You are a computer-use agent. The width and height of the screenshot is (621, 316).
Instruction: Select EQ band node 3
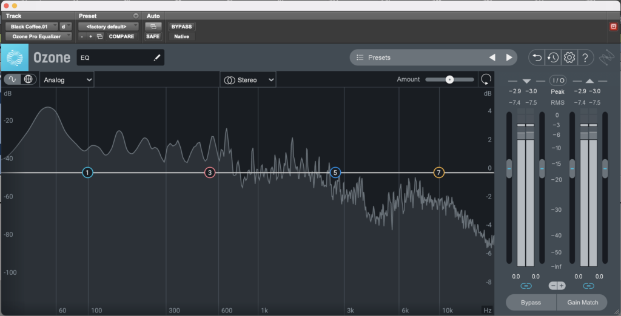click(210, 173)
